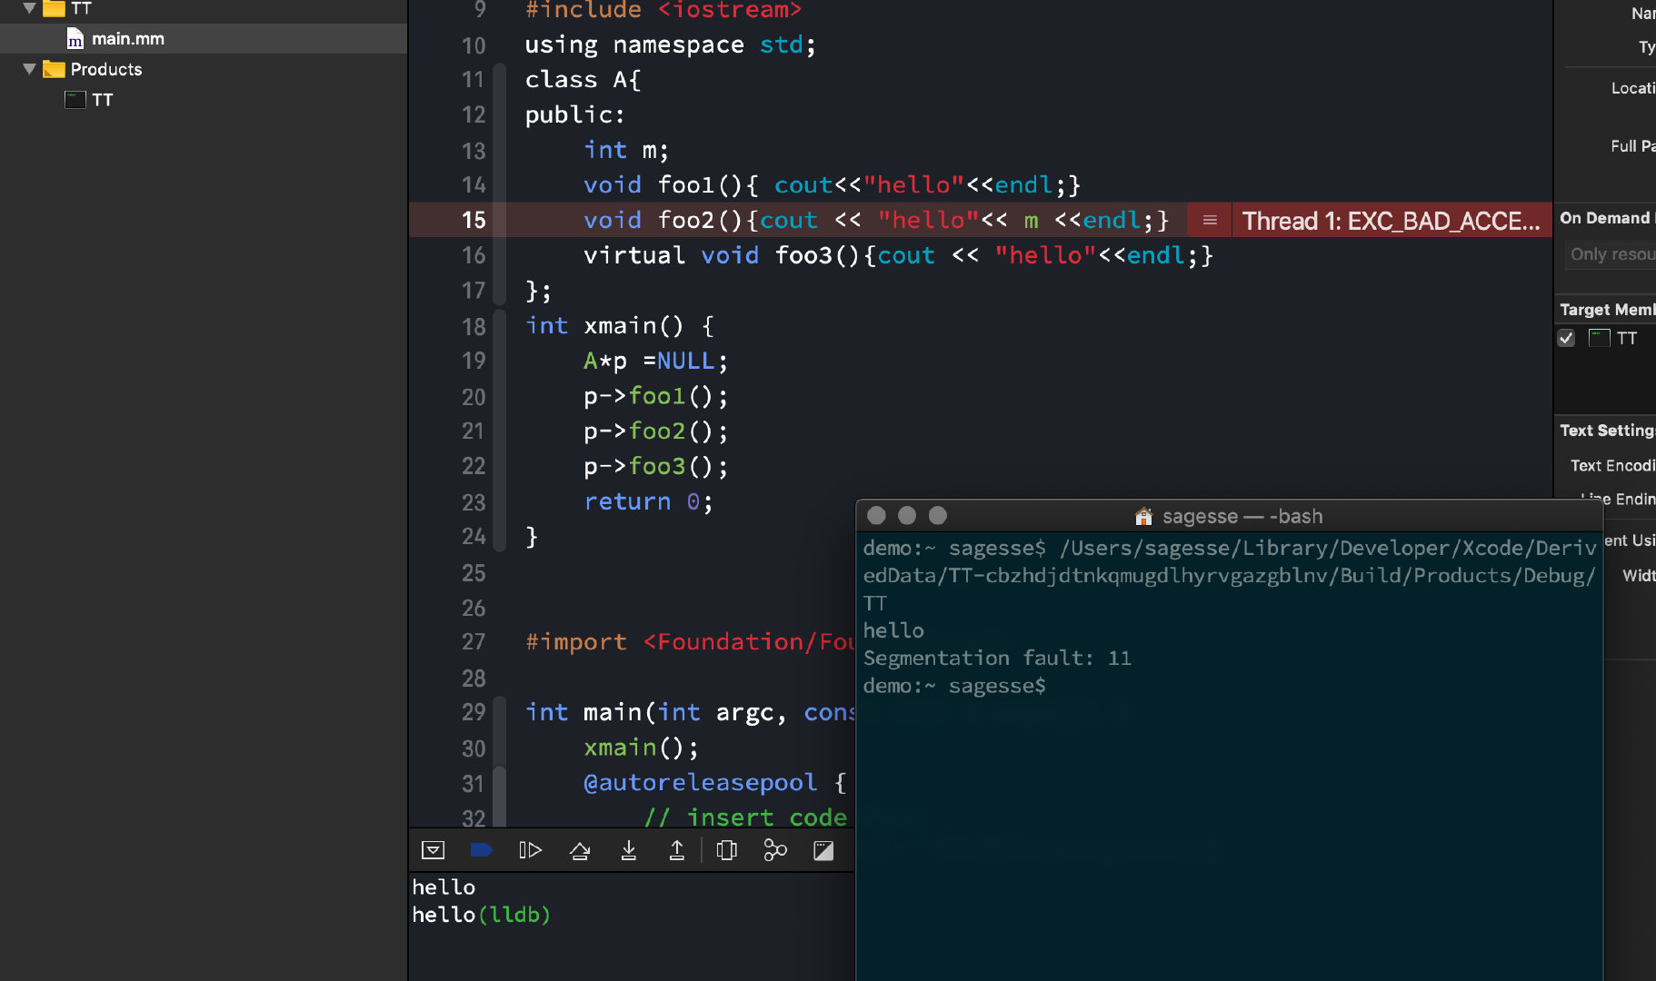The height and width of the screenshot is (981, 1656).
Task: Click the "using namespace std;" line
Action: 670,45
